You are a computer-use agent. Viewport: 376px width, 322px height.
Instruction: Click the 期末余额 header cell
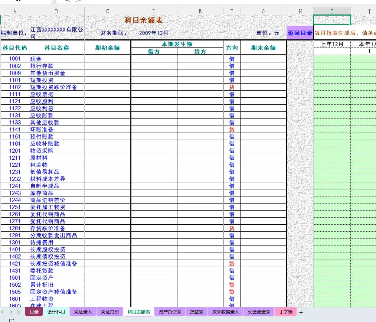pyautogui.click(x=263, y=48)
